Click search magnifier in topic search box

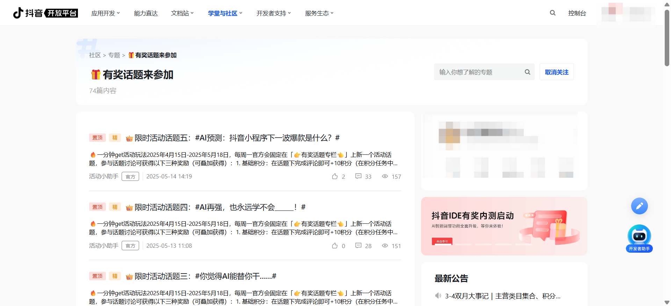point(527,72)
